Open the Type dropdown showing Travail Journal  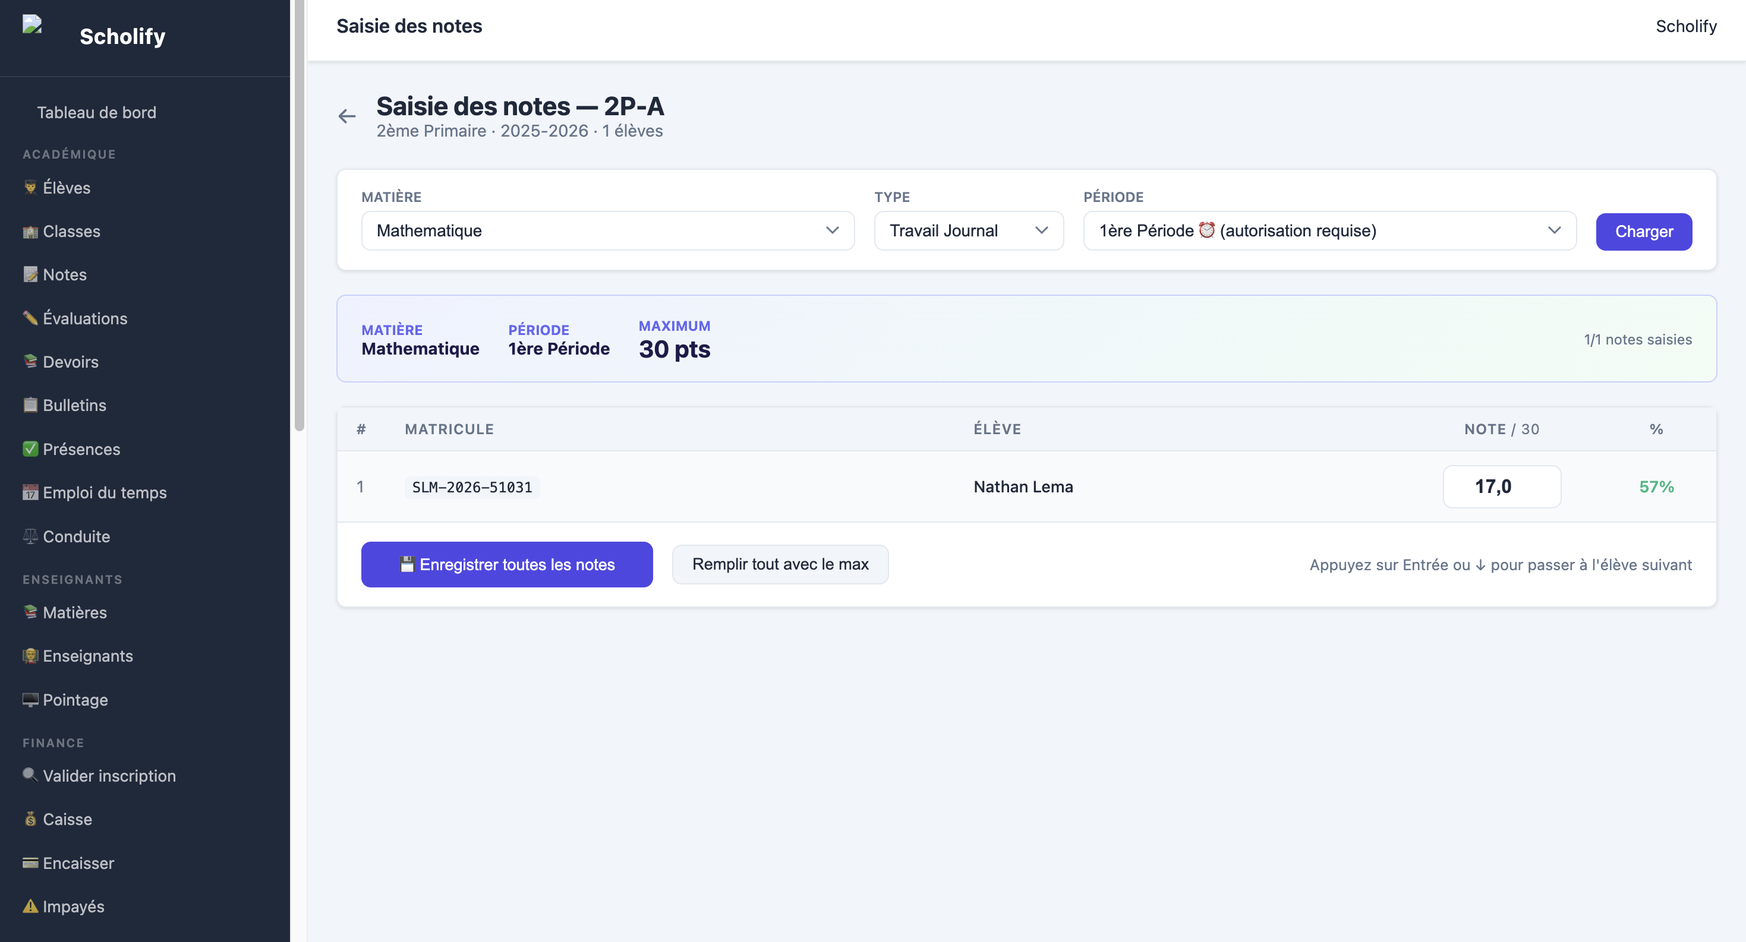[969, 231]
